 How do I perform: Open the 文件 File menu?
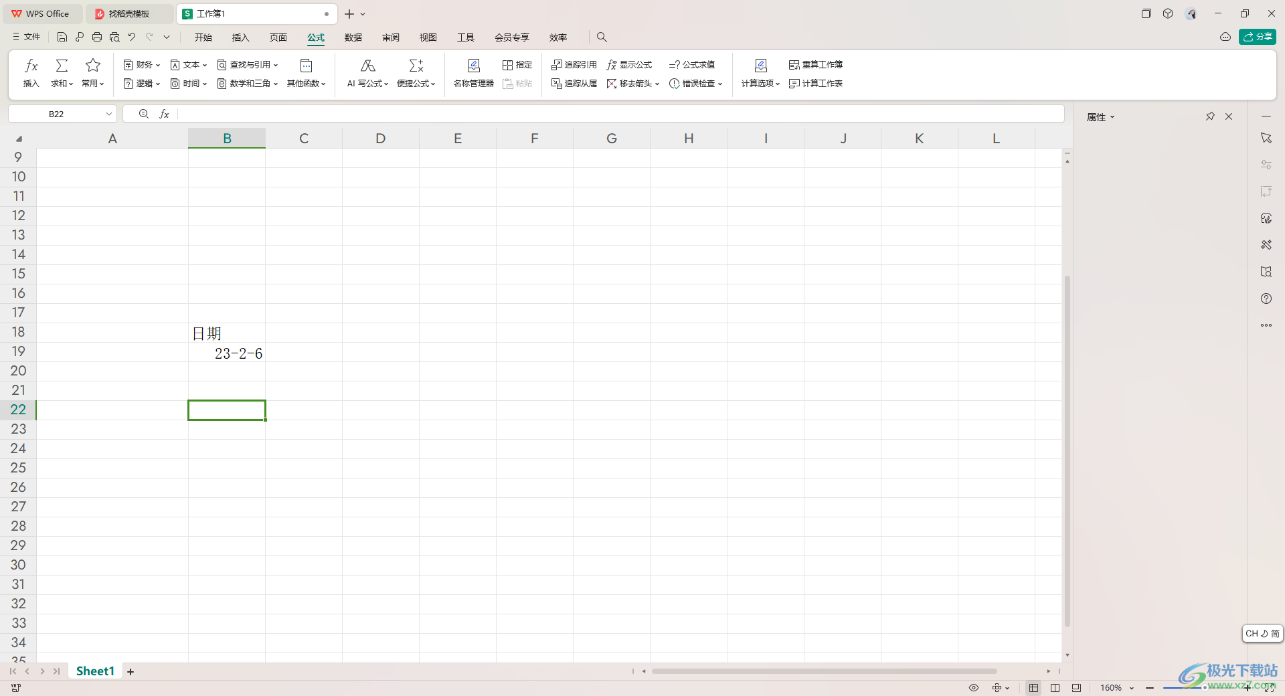[x=27, y=37]
